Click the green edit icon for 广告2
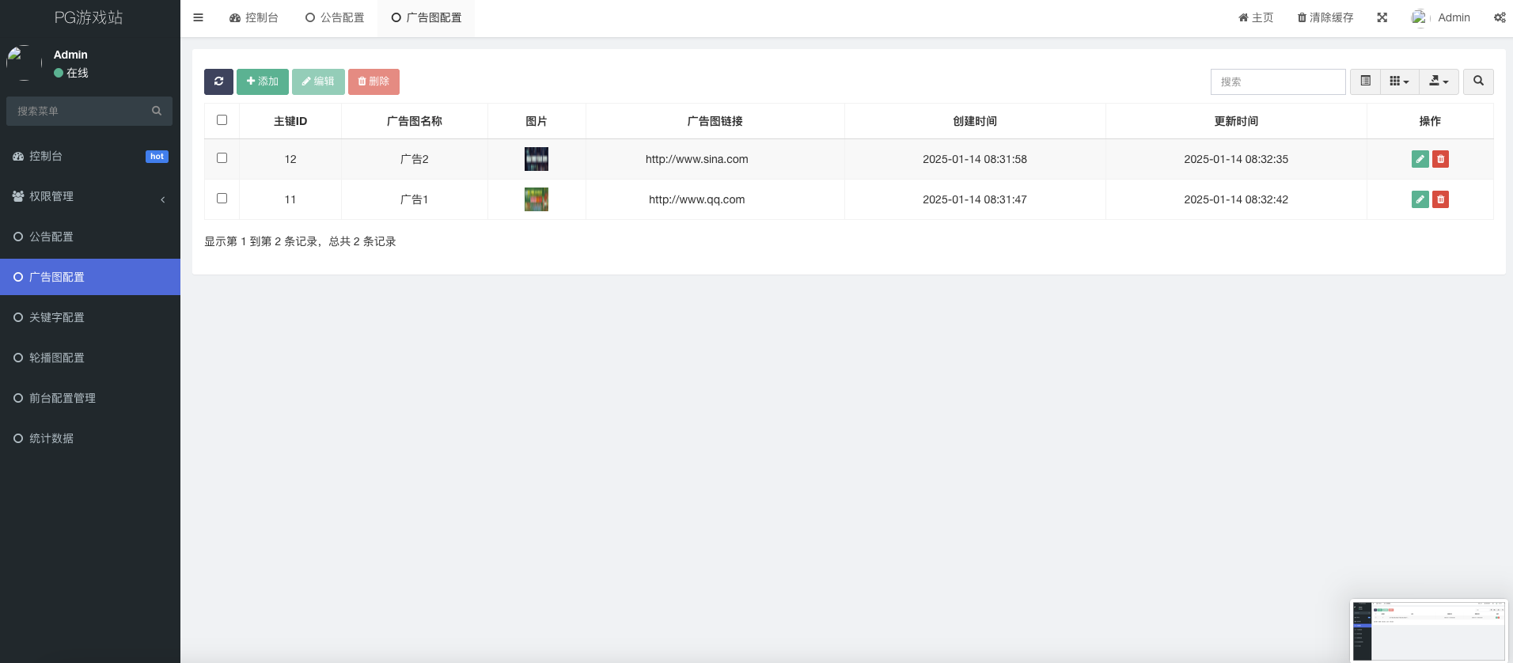The image size is (1513, 663). [x=1420, y=159]
